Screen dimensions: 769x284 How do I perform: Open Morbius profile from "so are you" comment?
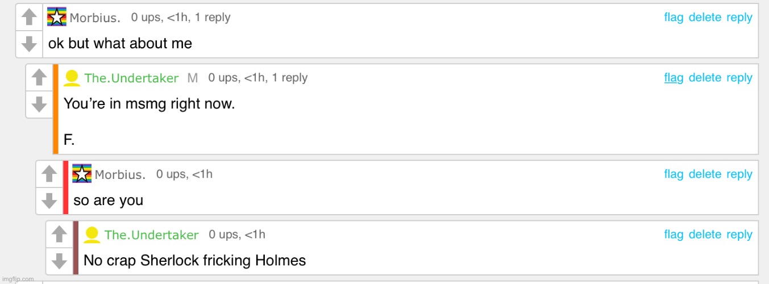pos(120,175)
